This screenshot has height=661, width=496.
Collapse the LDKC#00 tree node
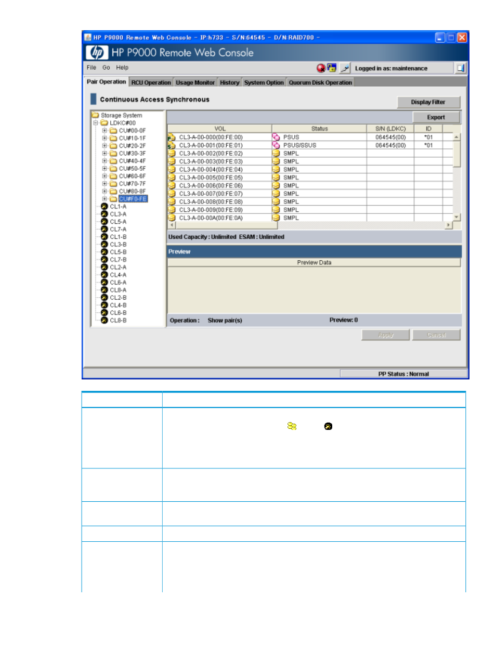click(x=96, y=123)
